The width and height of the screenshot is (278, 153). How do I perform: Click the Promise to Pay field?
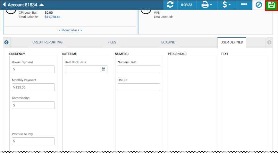coord(33,141)
